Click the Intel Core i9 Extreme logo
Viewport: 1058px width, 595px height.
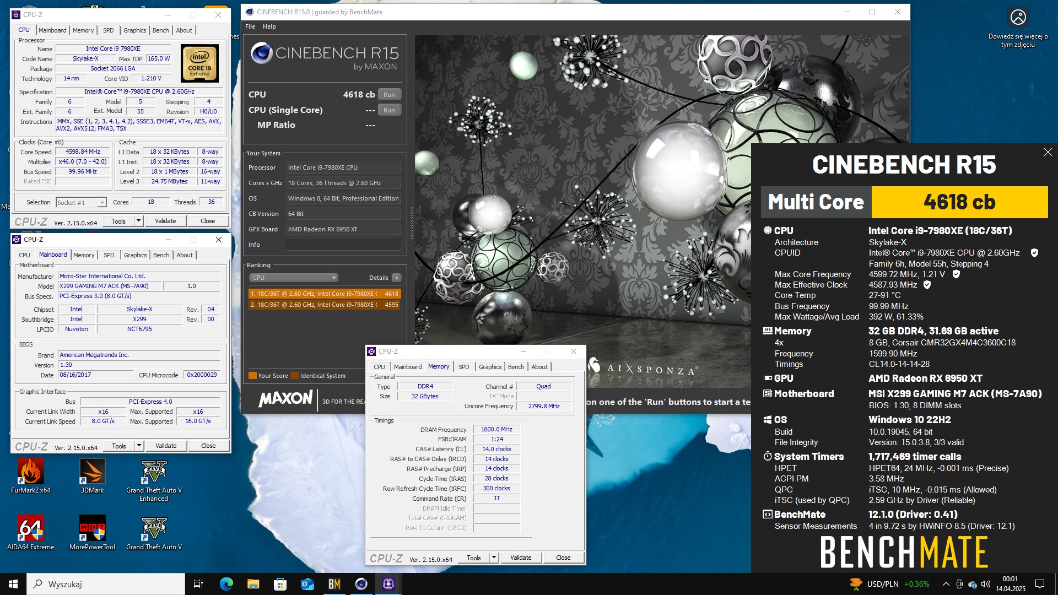(x=199, y=63)
